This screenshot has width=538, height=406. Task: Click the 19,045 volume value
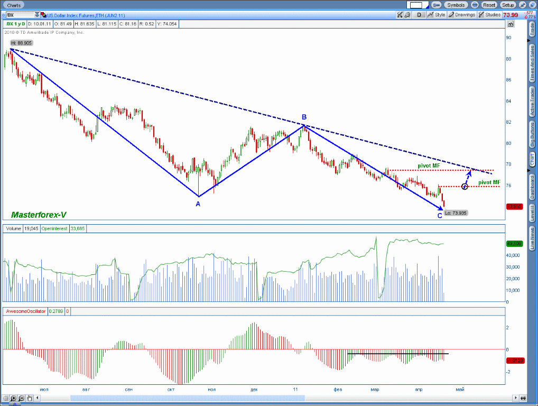click(x=31, y=228)
